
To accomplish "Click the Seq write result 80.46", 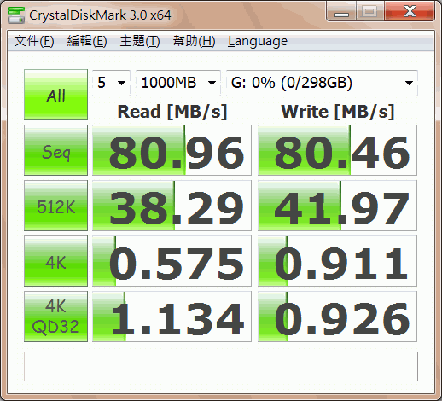I will pyautogui.click(x=337, y=150).
